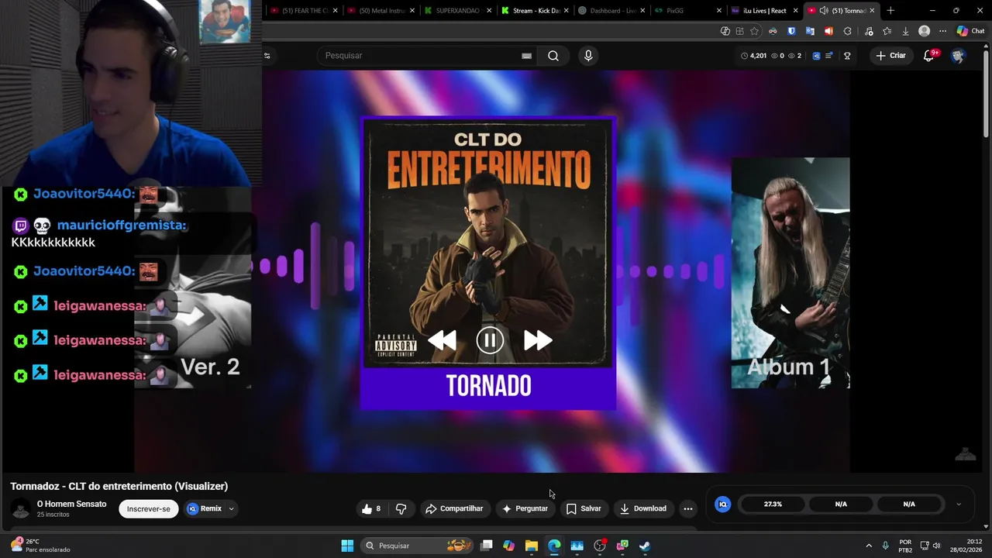The width and height of the screenshot is (992, 558).
Task: Open browser favorites list icon
Action: click(x=887, y=31)
